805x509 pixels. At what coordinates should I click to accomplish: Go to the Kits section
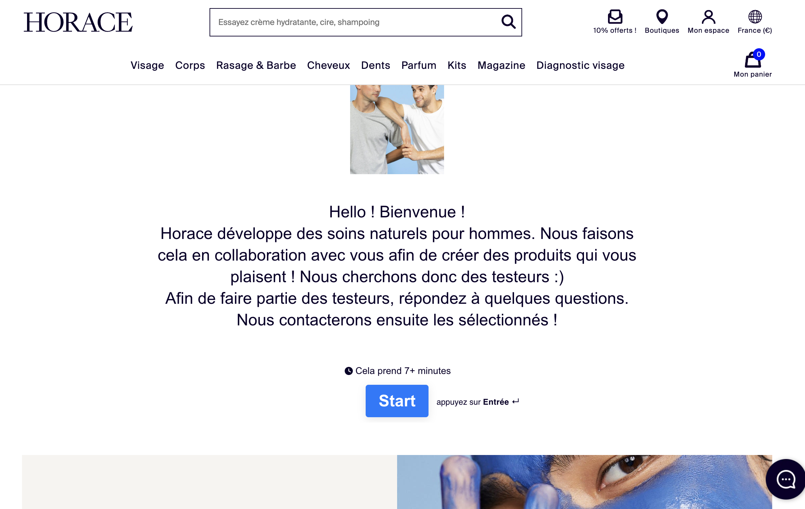pos(457,65)
